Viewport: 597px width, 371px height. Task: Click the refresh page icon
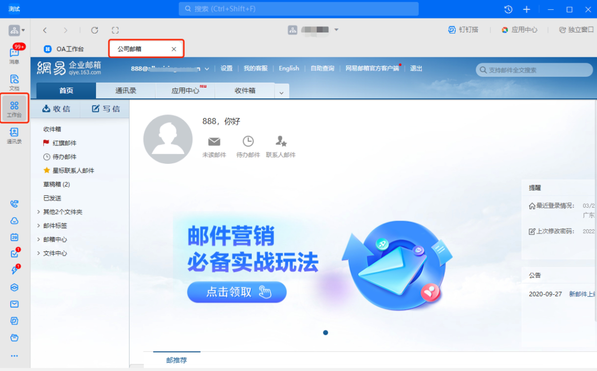95,30
